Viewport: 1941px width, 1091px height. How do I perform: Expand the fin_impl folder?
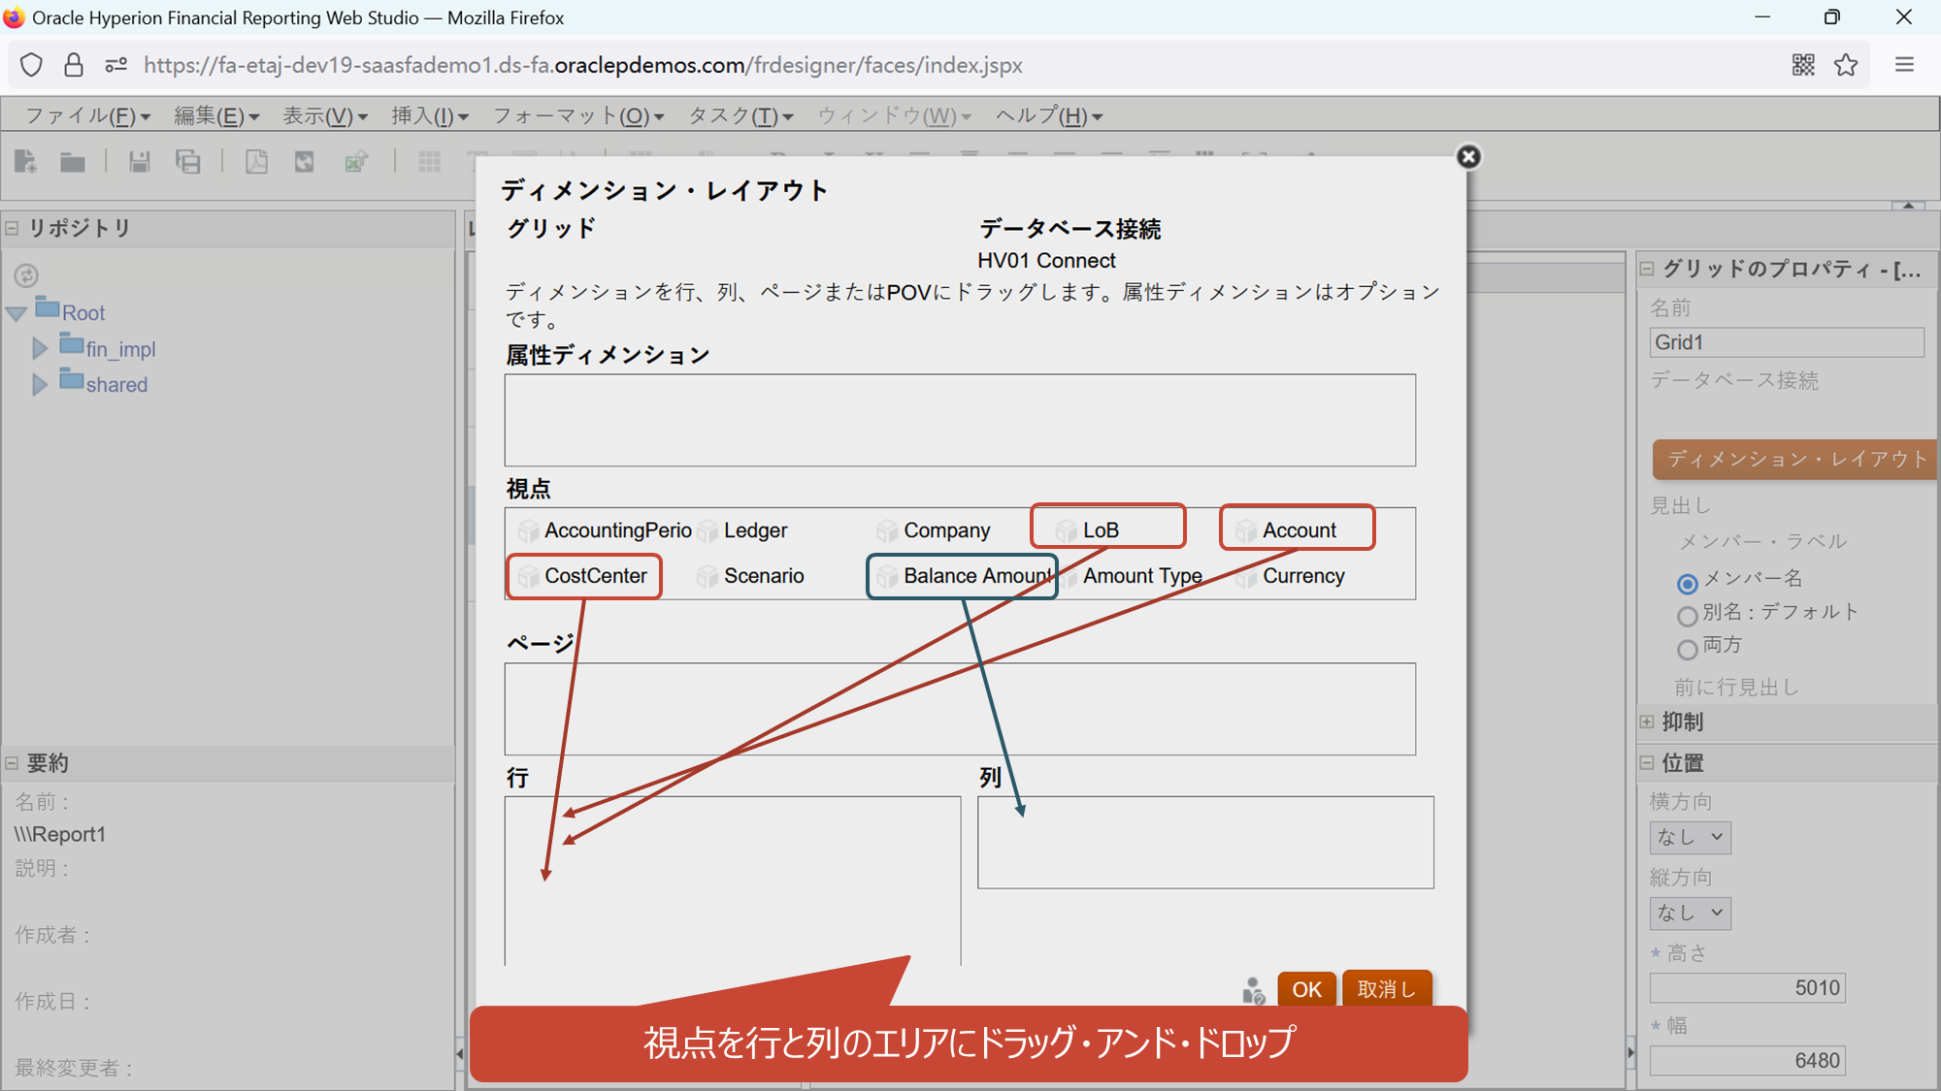click(x=40, y=348)
